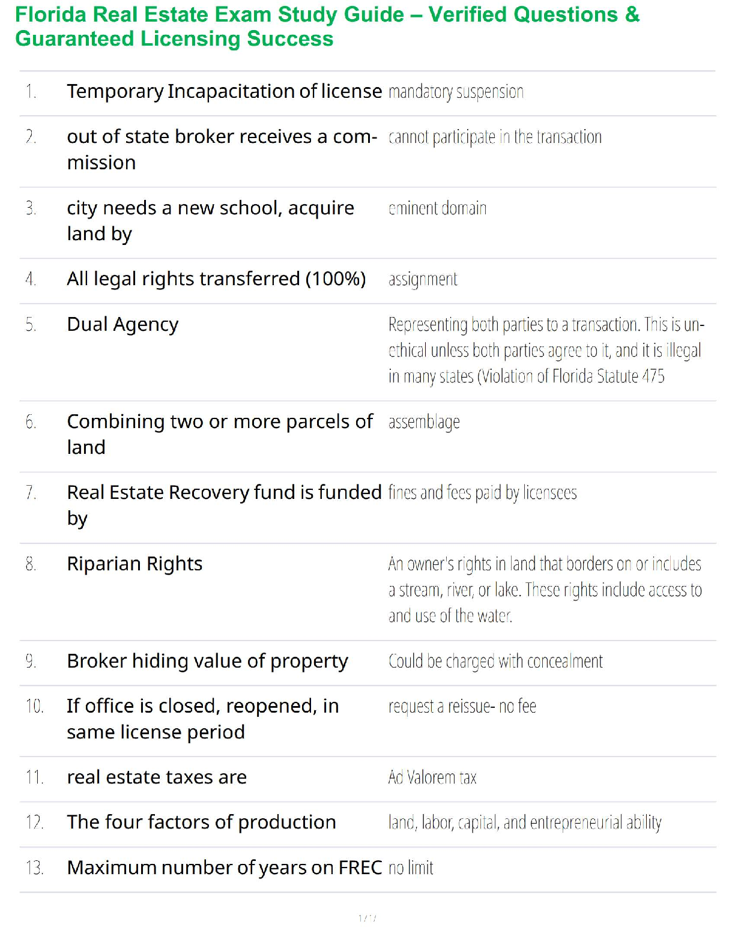Image resolution: width=735 pixels, height=951 pixels.
Task: Click the "assignment" definition text
Action: (x=423, y=279)
